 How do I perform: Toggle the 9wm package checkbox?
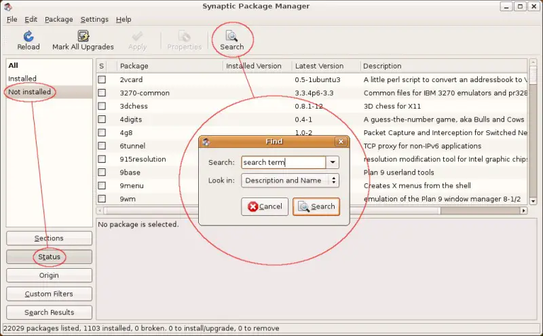coord(102,199)
